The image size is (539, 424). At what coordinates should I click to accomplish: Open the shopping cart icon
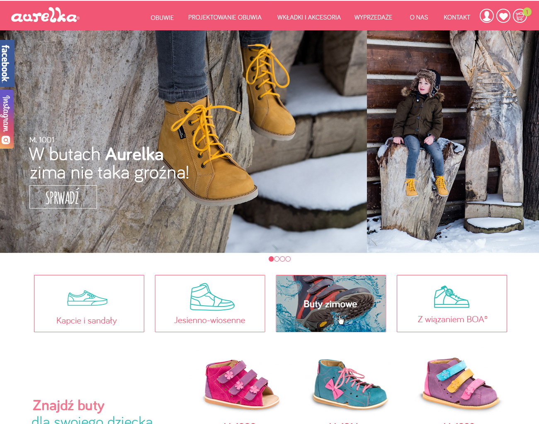pyautogui.click(x=520, y=16)
